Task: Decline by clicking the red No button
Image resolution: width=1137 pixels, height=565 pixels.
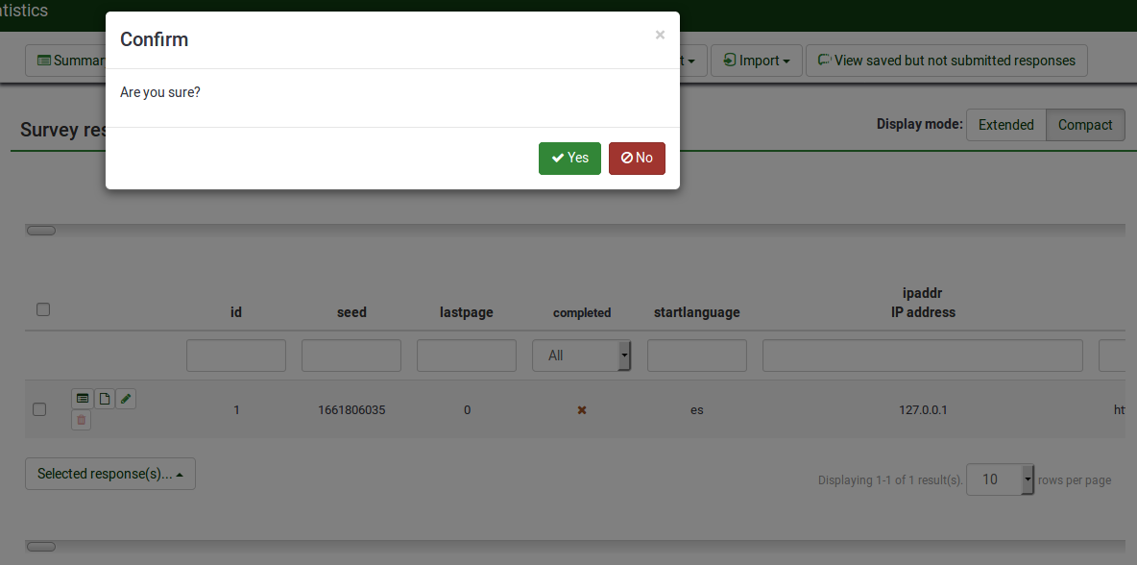Action: click(x=637, y=159)
